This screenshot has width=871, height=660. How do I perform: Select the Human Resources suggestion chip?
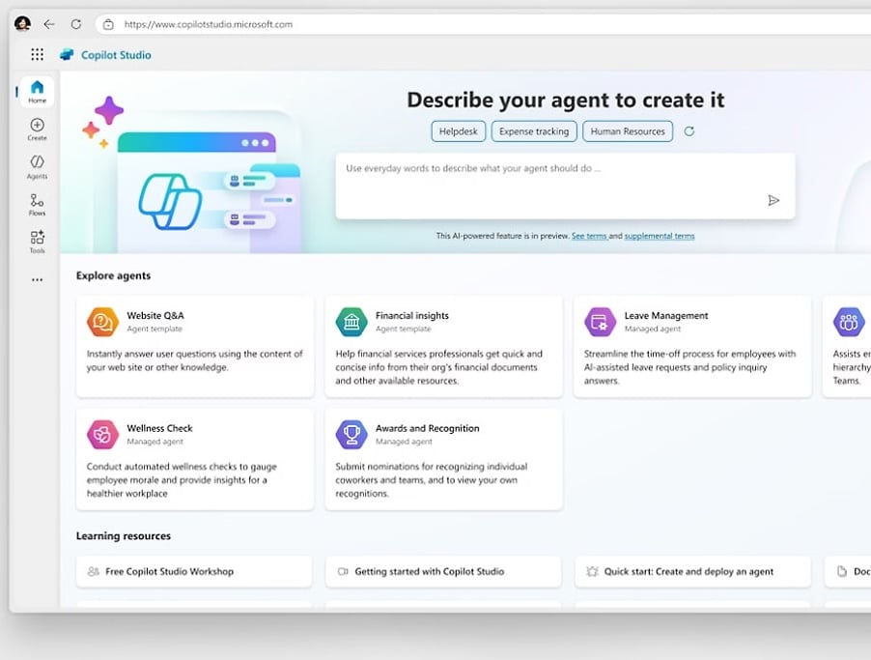(628, 131)
